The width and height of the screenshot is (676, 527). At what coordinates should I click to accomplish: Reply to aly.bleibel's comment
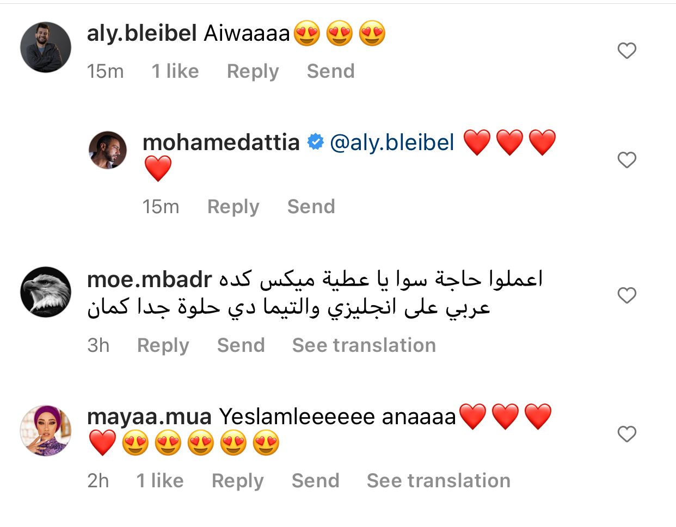click(253, 71)
